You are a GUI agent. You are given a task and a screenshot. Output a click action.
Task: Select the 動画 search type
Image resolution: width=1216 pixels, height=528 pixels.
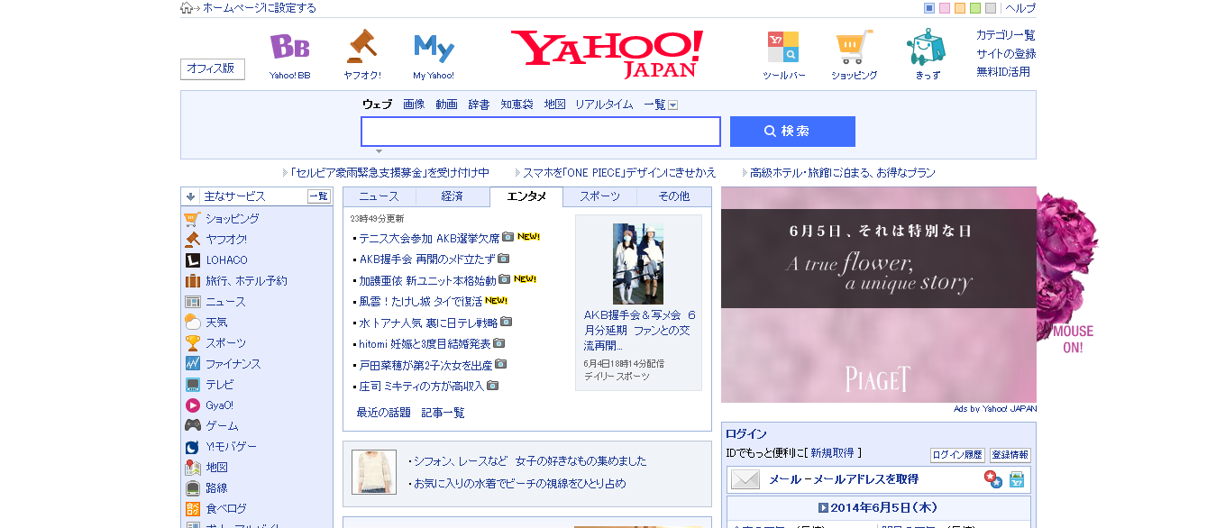click(446, 105)
